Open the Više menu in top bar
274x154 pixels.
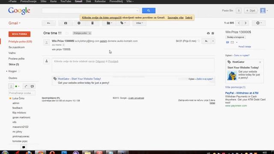point(130,1)
